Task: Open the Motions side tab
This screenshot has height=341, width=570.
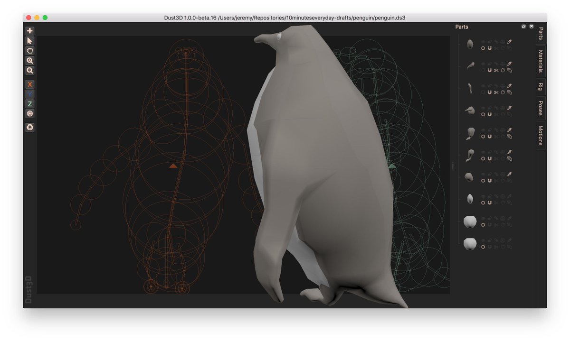Action: (x=541, y=136)
